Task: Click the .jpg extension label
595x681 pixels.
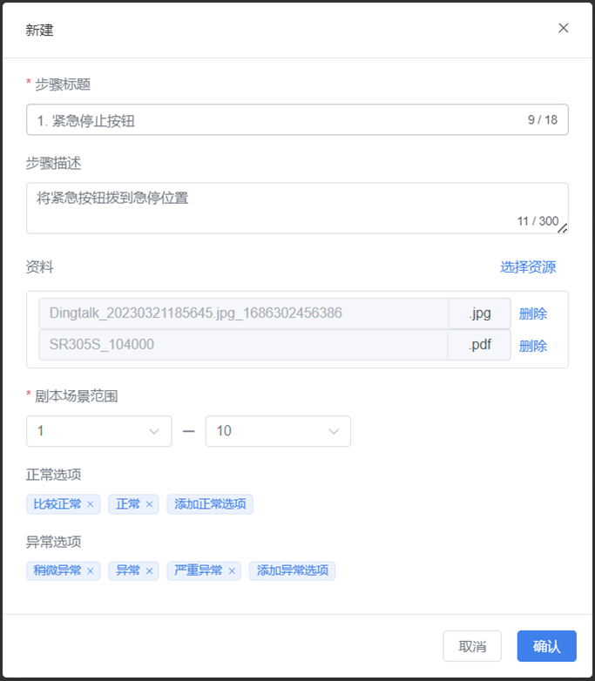Action: coord(480,314)
